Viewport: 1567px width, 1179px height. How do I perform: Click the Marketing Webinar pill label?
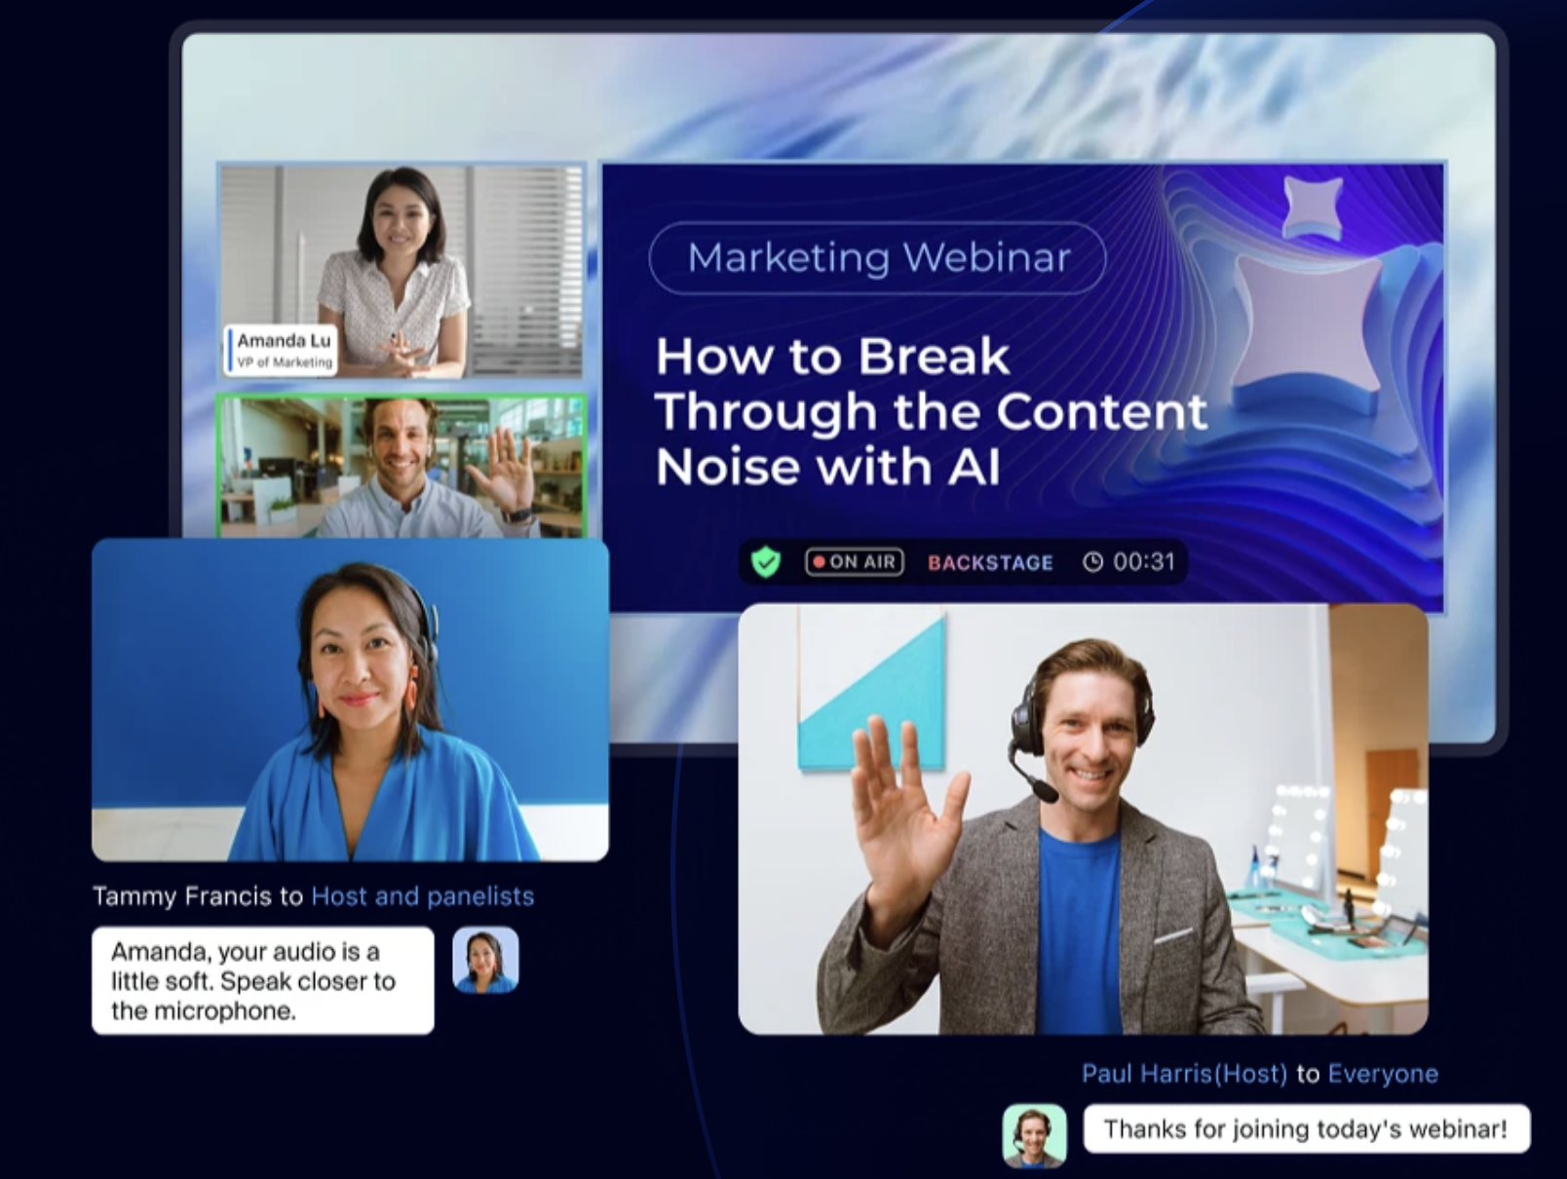point(878,258)
